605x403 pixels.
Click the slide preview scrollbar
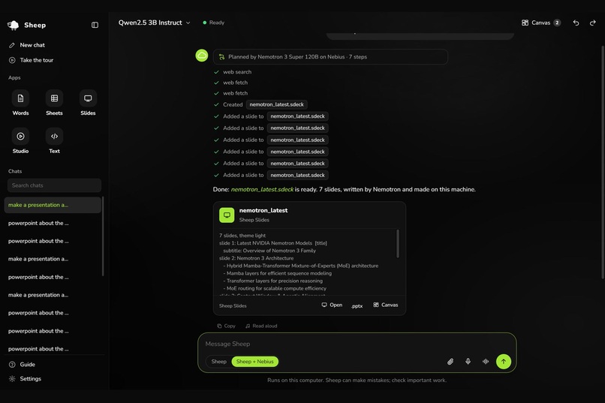click(398, 244)
